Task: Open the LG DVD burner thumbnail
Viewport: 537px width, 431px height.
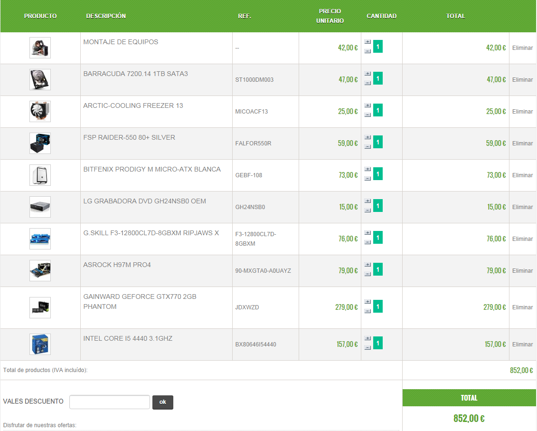Action: 40,207
